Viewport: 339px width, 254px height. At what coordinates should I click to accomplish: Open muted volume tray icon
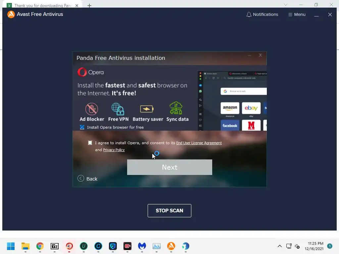(298, 246)
